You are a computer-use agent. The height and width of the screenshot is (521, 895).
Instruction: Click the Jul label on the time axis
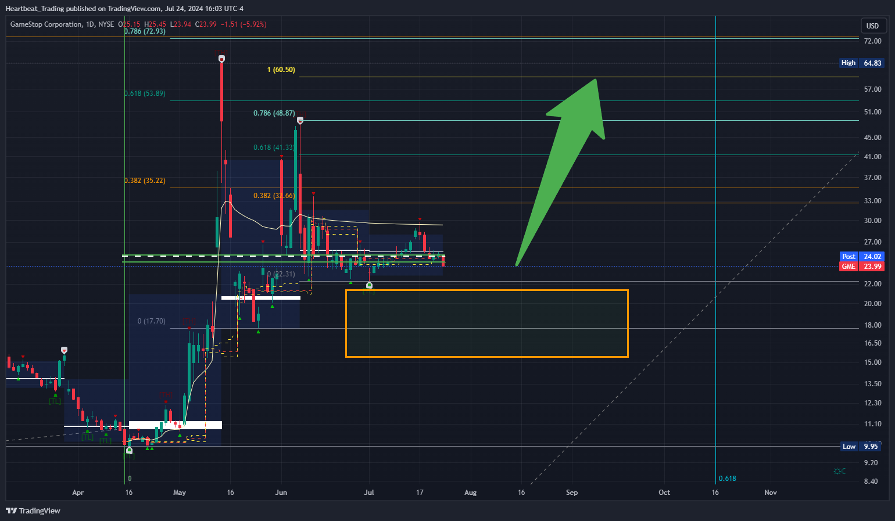pyautogui.click(x=369, y=493)
